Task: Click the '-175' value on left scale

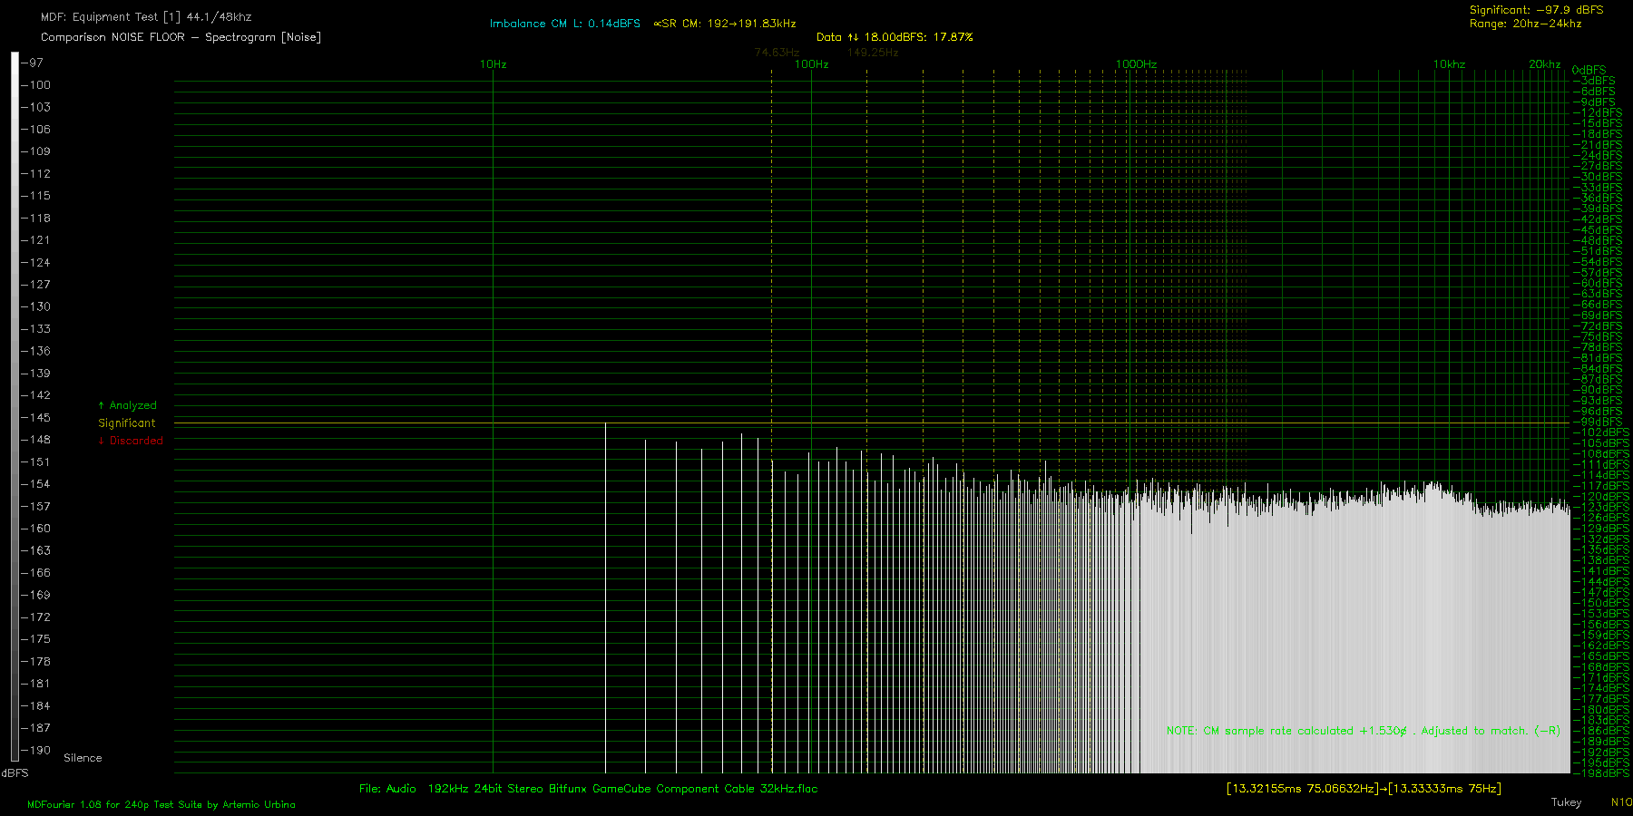Action: click(x=36, y=639)
